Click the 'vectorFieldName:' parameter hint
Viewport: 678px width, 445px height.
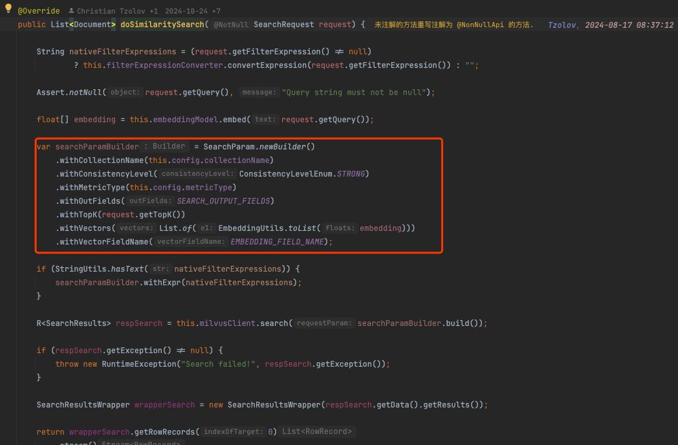(x=191, y=241)
